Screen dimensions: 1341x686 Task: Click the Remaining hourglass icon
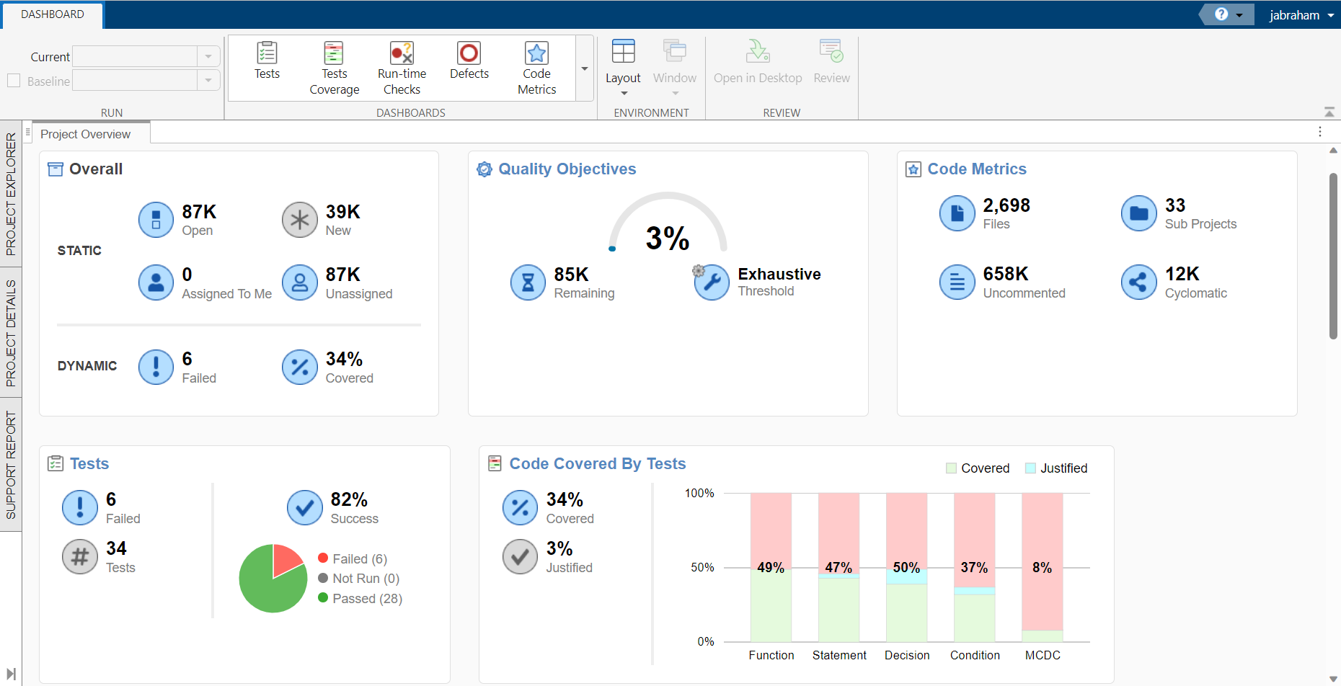point(528,282)
